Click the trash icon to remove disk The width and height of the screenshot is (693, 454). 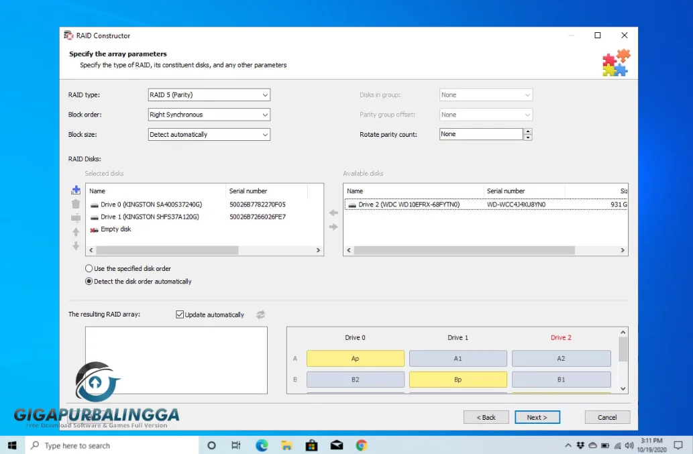click(x=76, y=204)
